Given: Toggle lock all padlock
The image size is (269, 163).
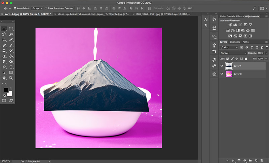Looking at the screenshot, I should click(246, 59).
